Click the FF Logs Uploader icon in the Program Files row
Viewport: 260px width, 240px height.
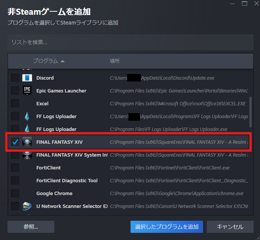pos(27,129)
